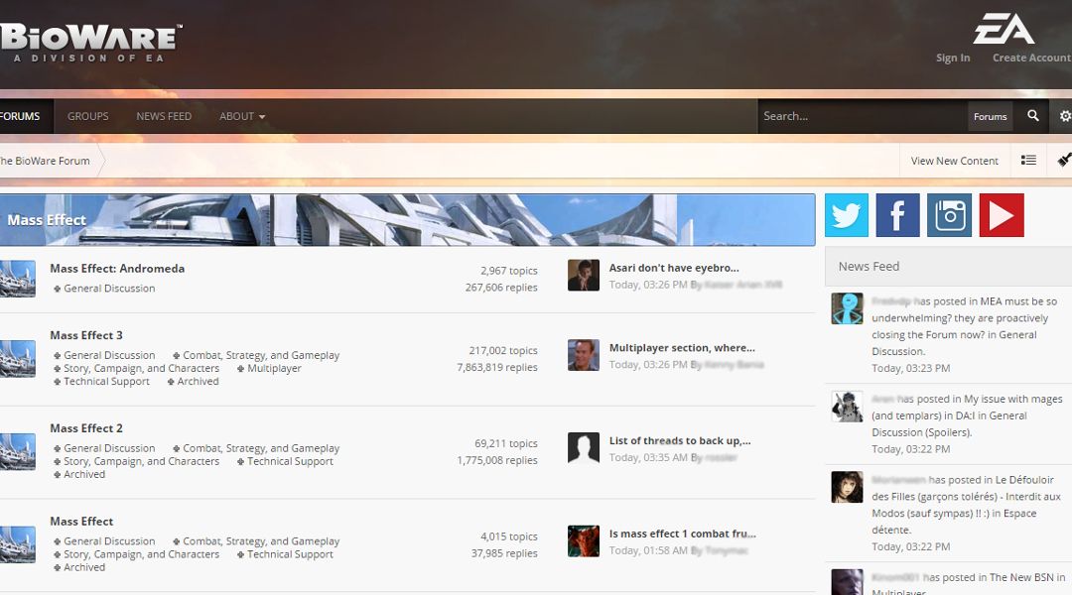Click the 37,985 replies count
This screenshot has width=1072, height=595.
(504, 553)
